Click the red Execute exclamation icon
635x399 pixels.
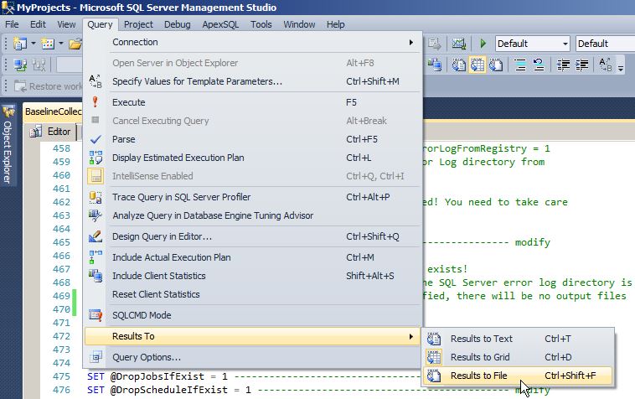(x=96, y=102)
